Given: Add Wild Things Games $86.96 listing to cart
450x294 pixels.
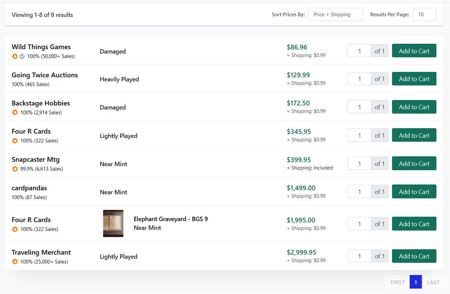Looking at the screenshot, I should tap(414, 51).
